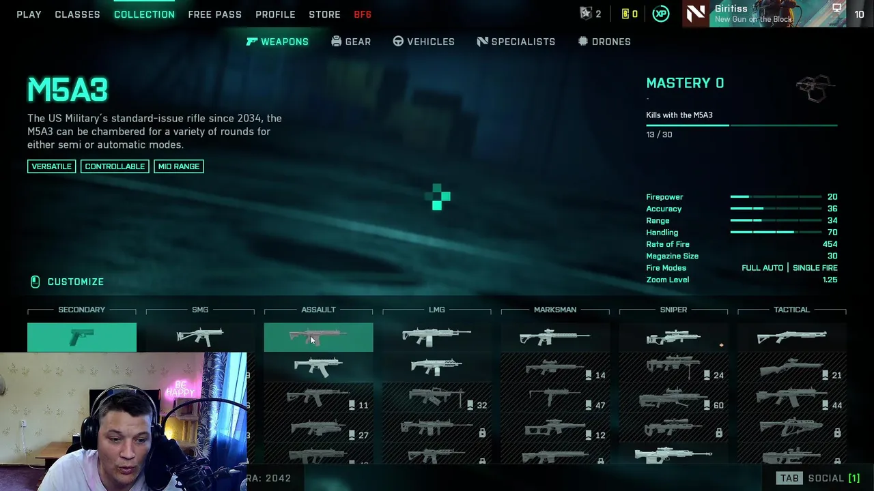Select the padlocked LMG below level 32
The width and height of the screenshot is (874, 491).
tap(436, 427)
